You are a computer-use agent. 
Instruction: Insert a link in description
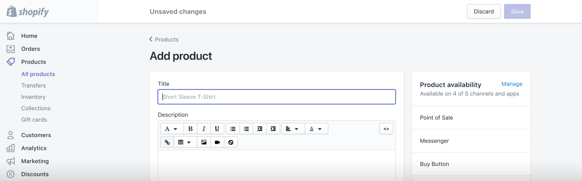click(x=167, y=142)
